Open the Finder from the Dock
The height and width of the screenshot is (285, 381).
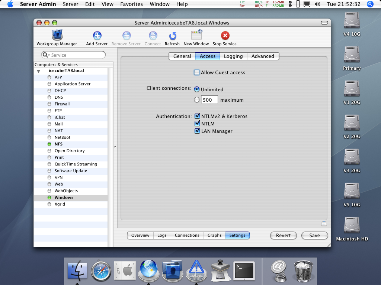77,271
